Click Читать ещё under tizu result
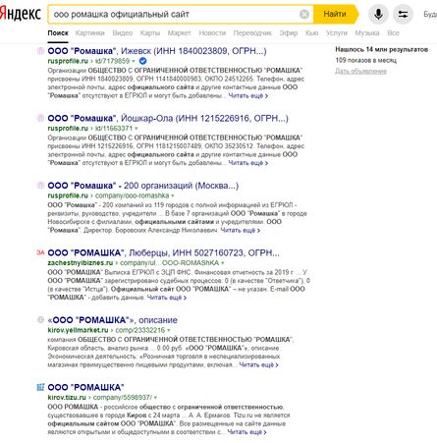This screenshot has width=437, height=443. click(246, 432)
